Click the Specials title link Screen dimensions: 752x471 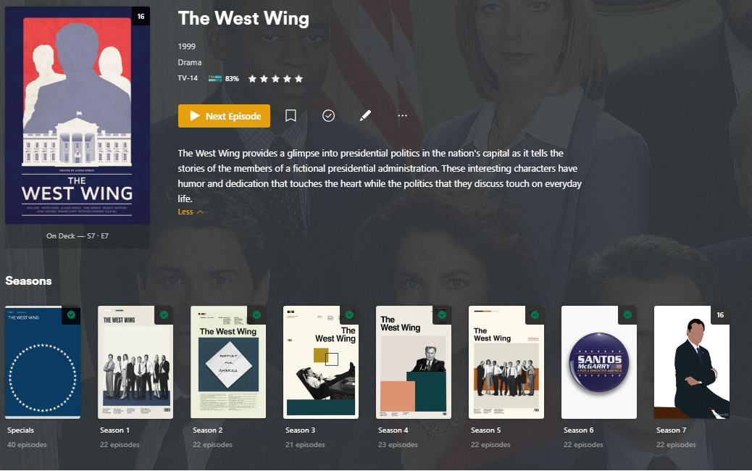[20, 430]
